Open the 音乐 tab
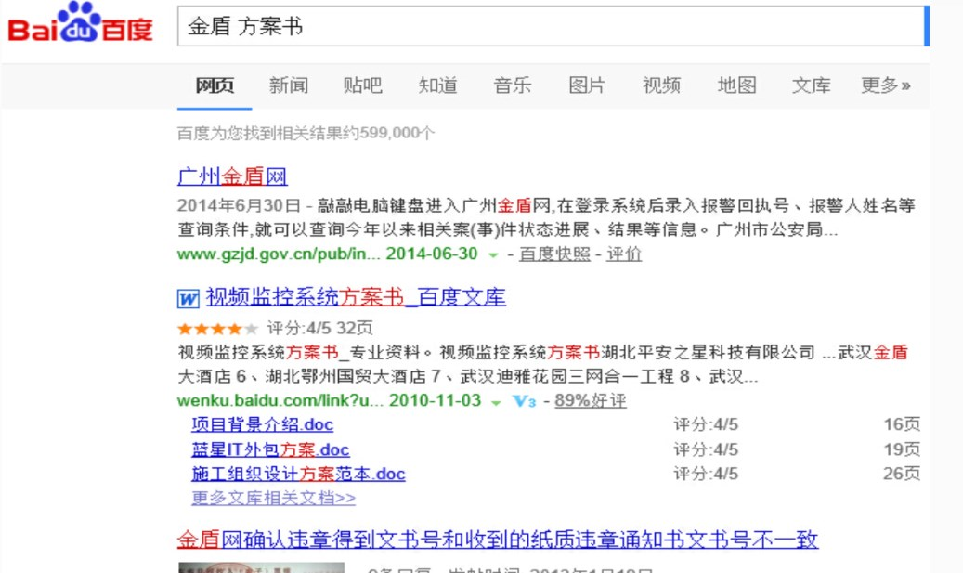Screen dimensions: 963x573 point(513,85)
